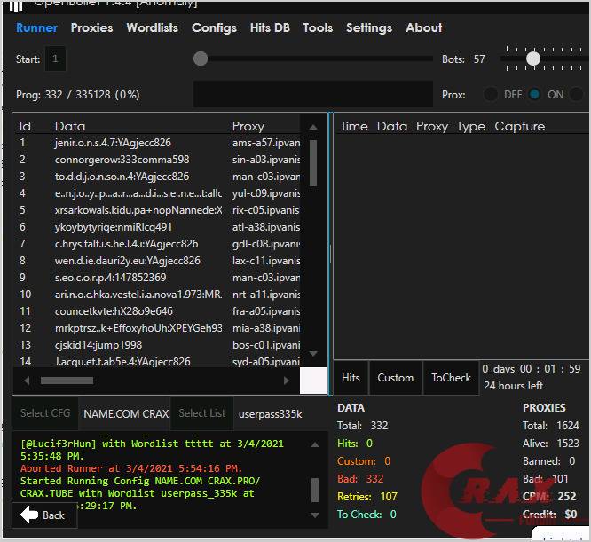The image size is (591, 542).
Task: Open the Tools tab
Action: [318, 27]
